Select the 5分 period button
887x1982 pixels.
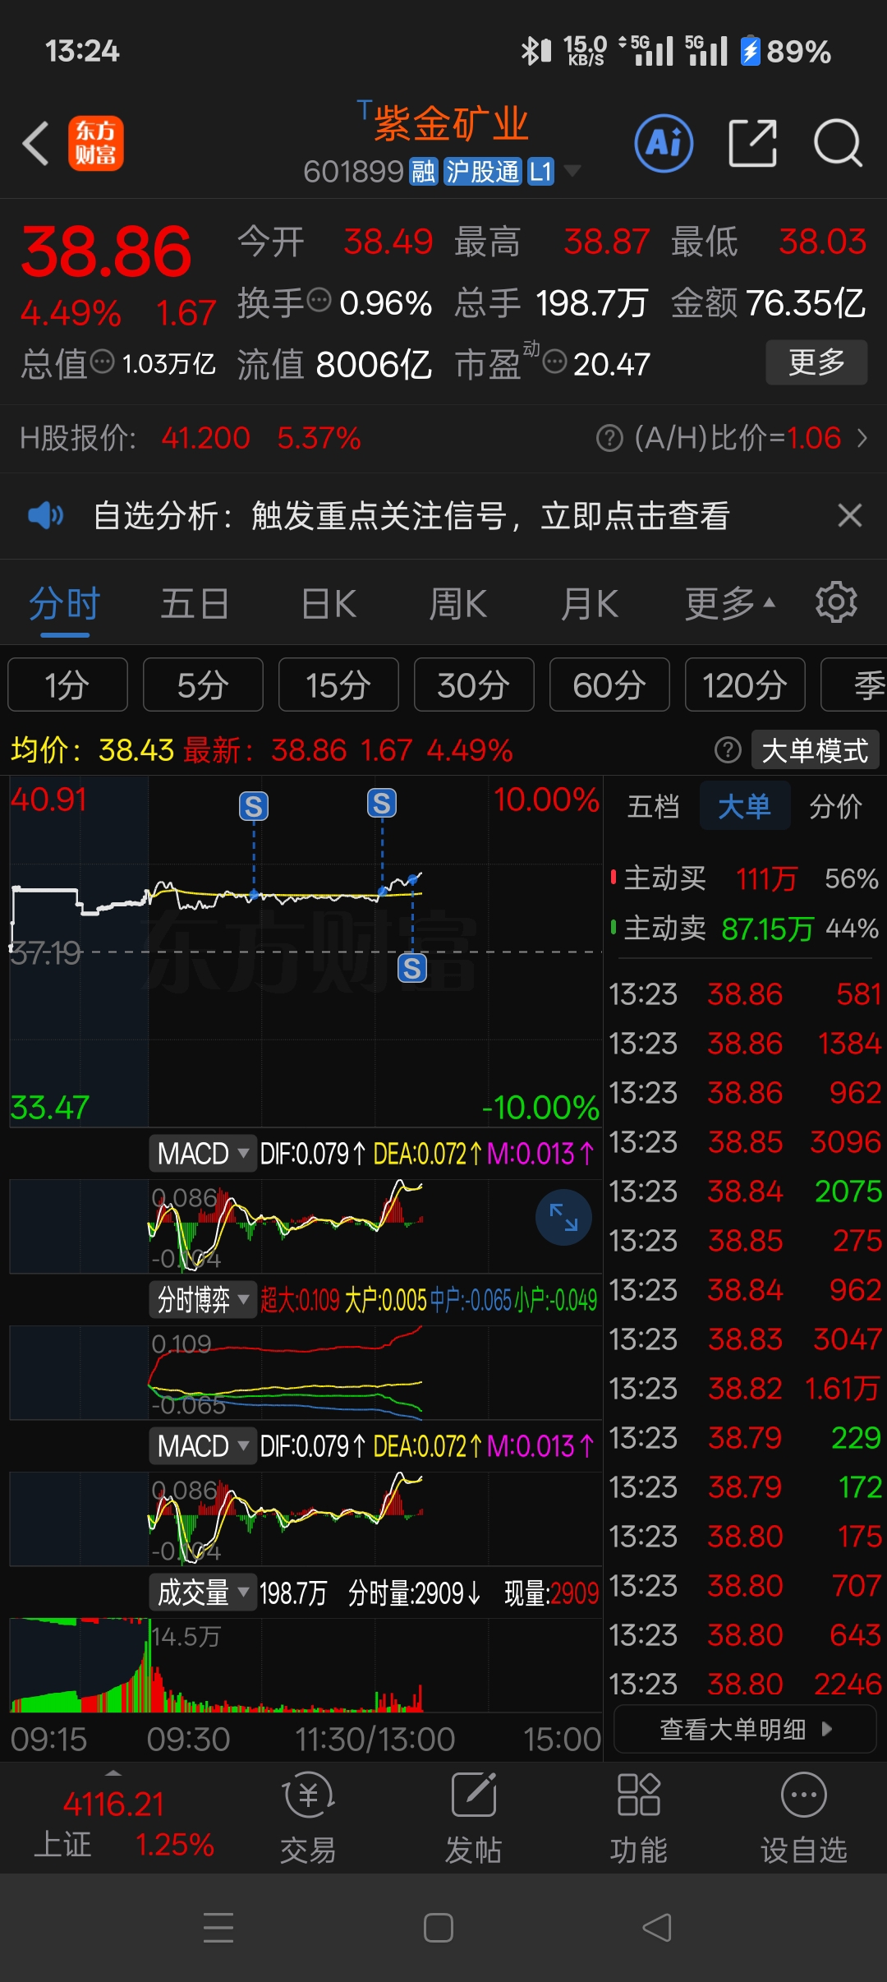coord(203,684)
